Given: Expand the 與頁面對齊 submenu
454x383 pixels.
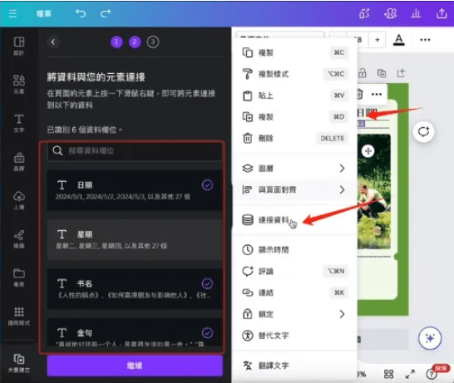Looking at the screenshot, I should pos(294,189).
